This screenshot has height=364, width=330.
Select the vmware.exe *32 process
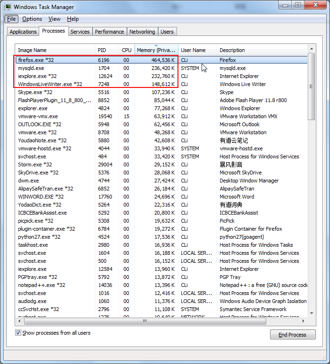(x=161, y=132)
